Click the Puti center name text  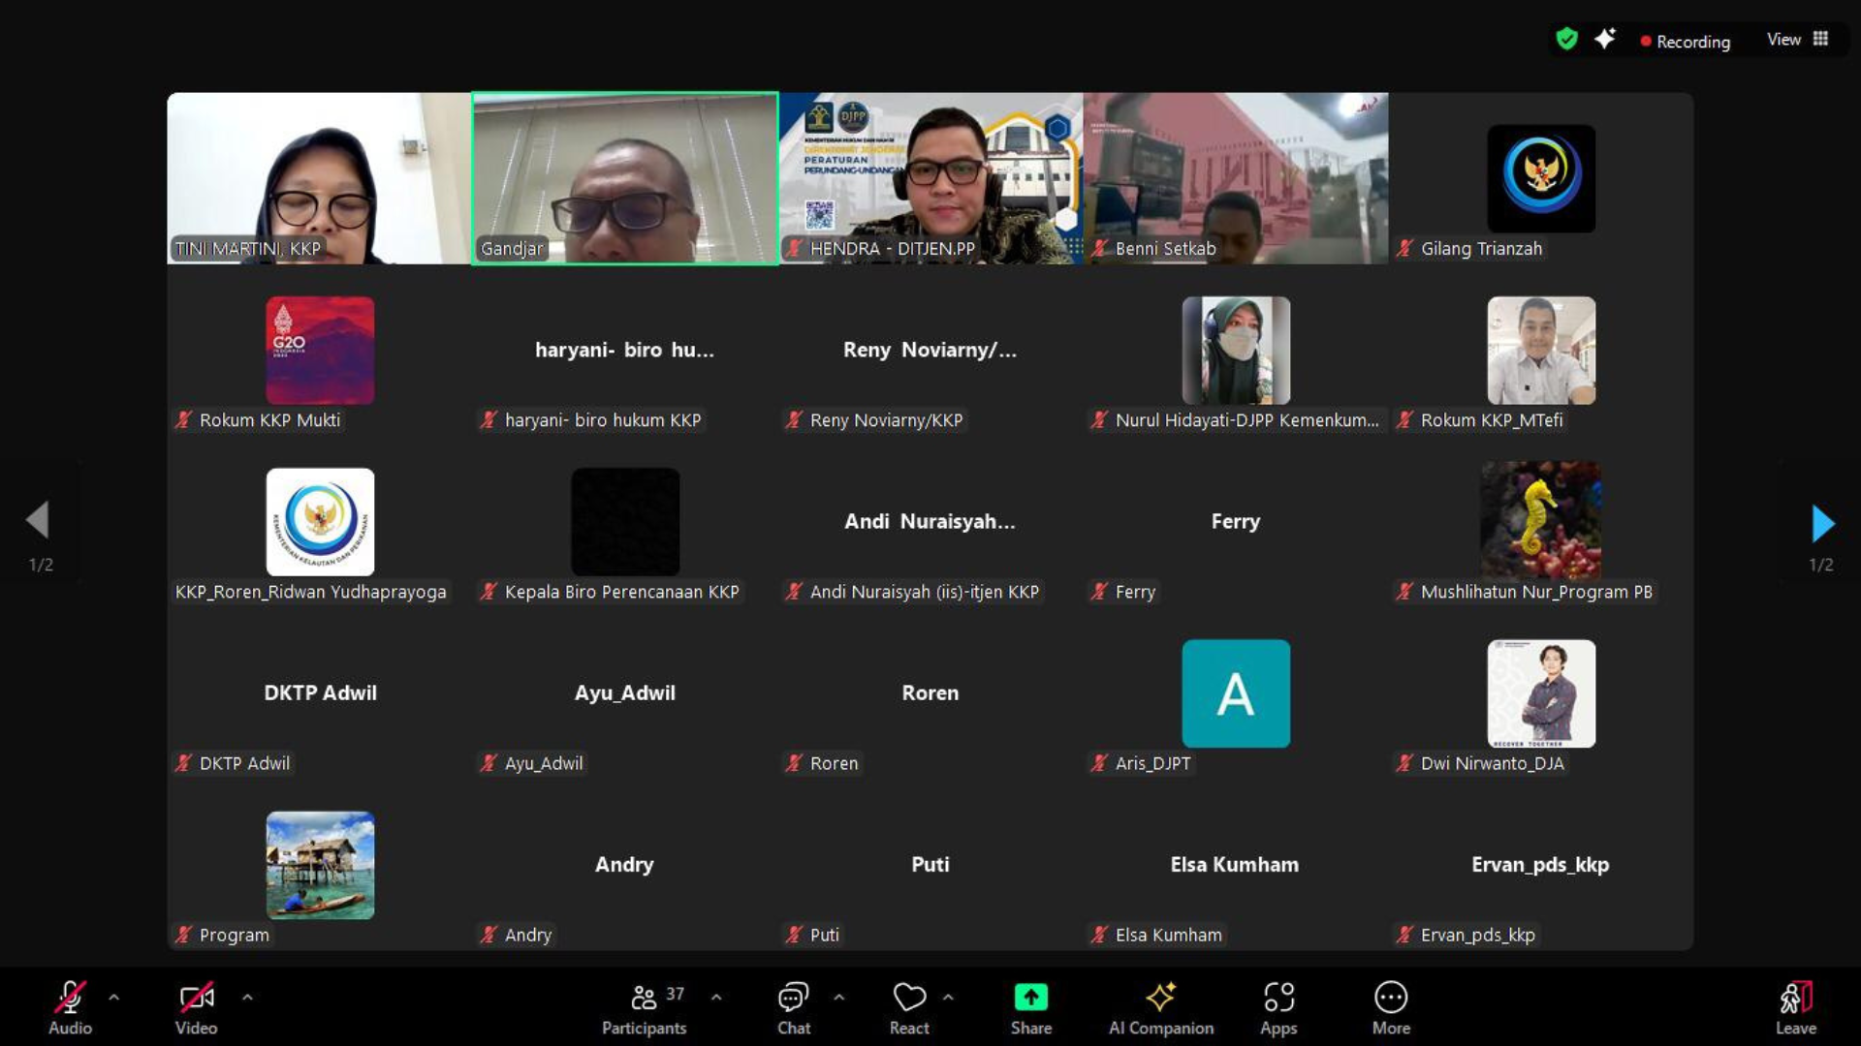[930, 865]
